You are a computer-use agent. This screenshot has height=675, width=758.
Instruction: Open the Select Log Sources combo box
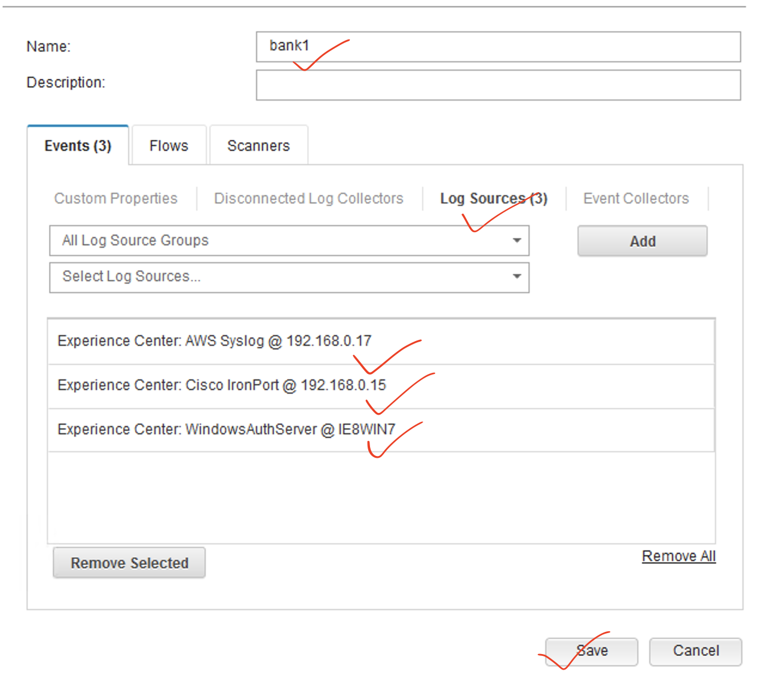pos(289,276)
